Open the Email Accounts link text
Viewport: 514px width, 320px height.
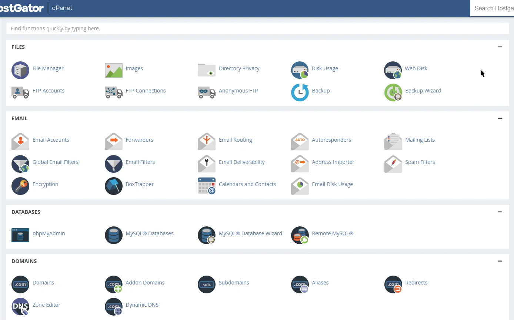(x=51, y=140)
